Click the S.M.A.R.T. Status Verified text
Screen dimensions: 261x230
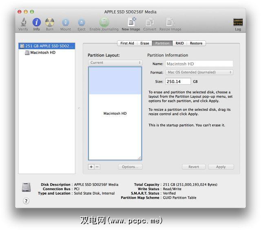click(x=169, y=193)
